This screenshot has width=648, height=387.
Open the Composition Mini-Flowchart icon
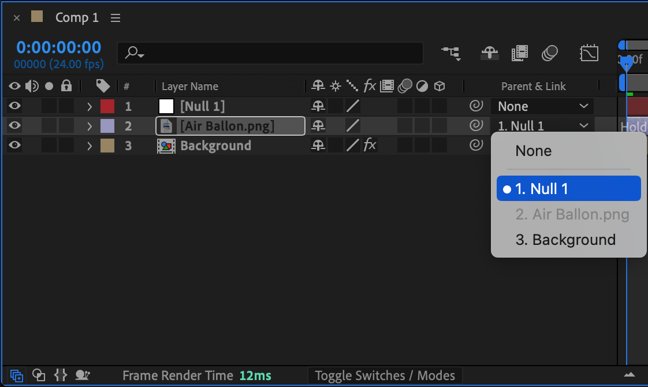coord(451,53)
